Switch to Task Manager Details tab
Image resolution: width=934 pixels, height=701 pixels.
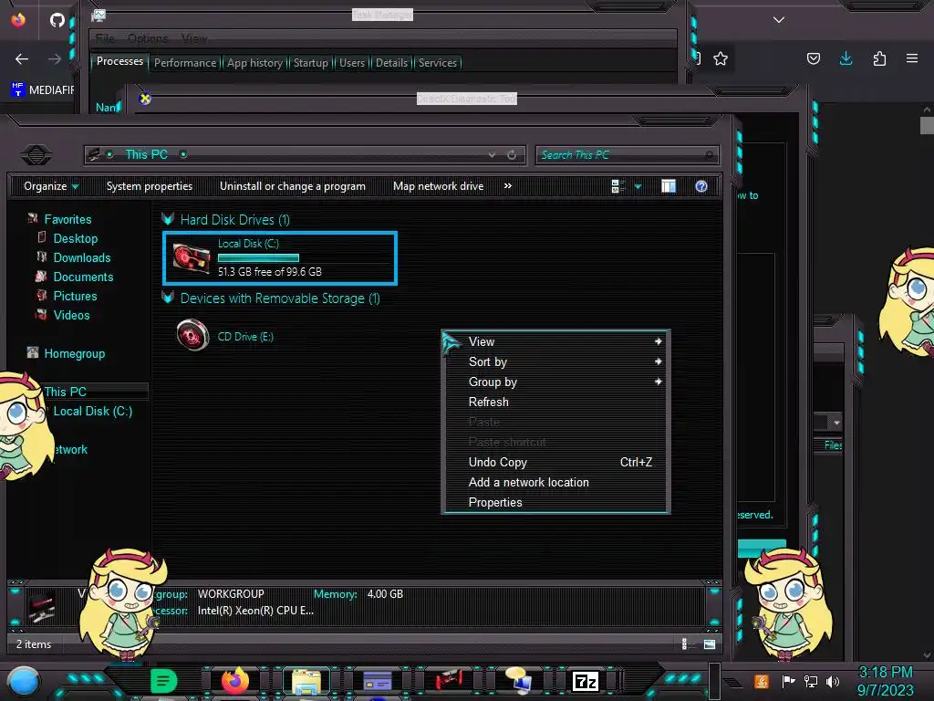(392, 63)
